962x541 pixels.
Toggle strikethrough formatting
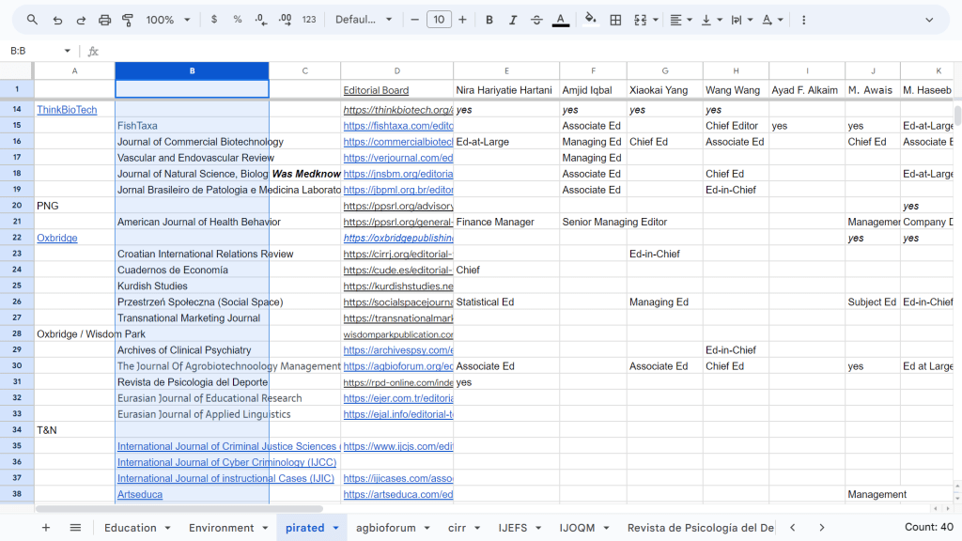[x=536, y=20]
